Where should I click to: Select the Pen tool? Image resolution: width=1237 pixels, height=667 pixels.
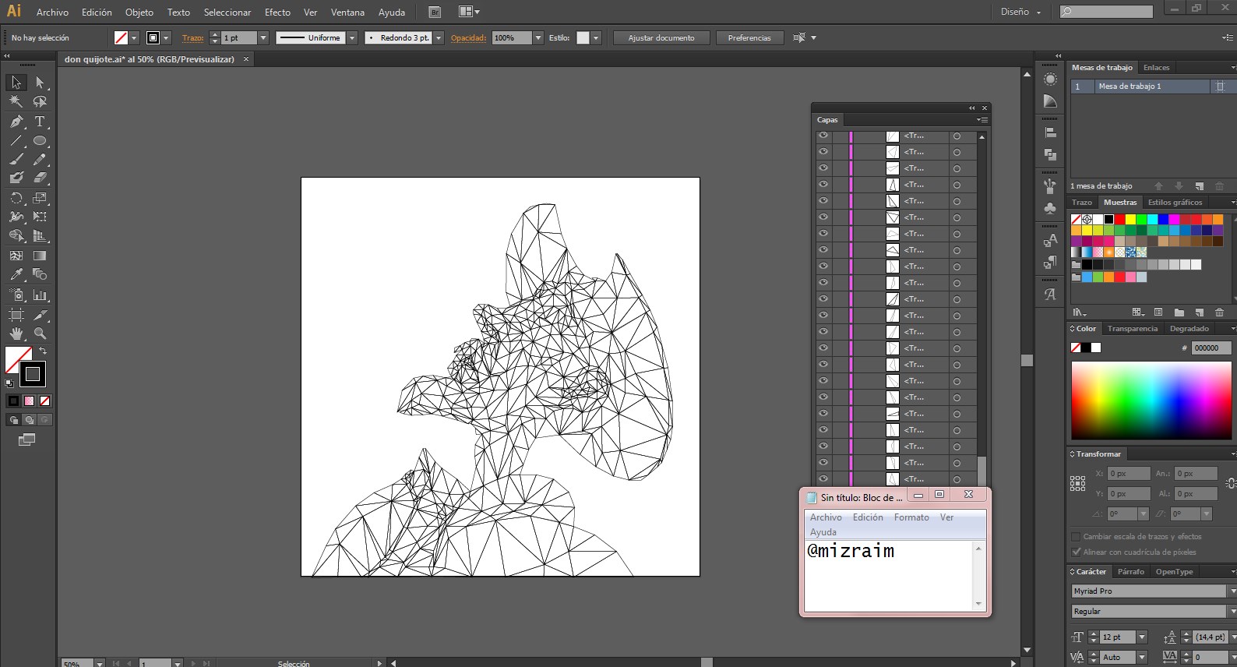[16, 122]
